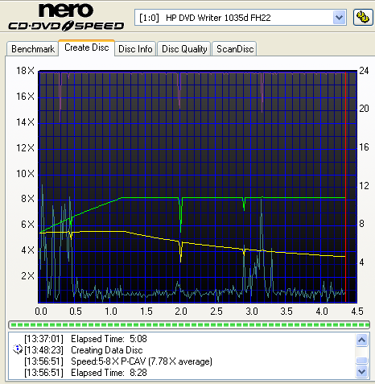Click the red end marker line on graph
375x384 pixels.
click(345, 187)
